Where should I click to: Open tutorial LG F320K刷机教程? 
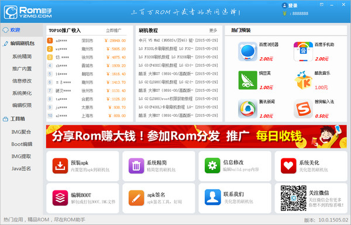click(x=178, y=57)
